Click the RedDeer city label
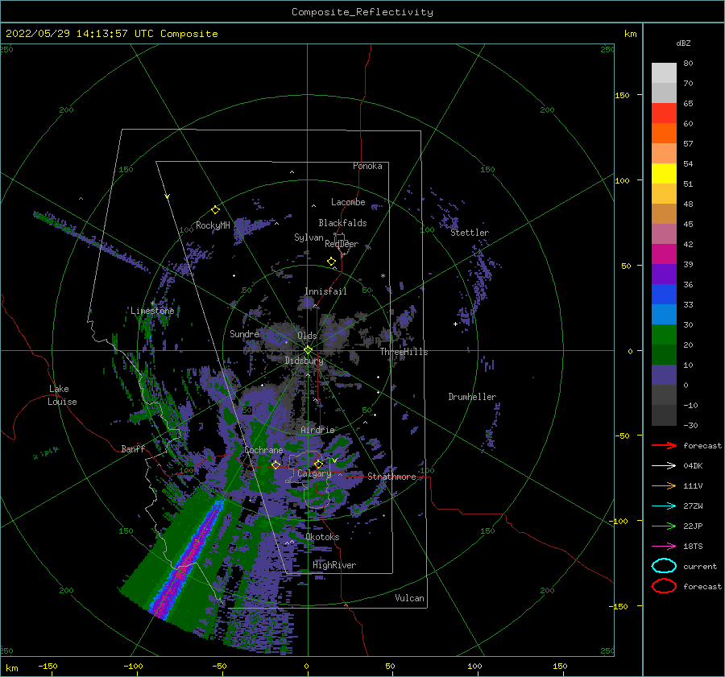 [342, 244]
